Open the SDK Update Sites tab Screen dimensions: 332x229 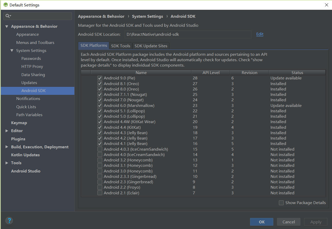[x=151, y=46]
